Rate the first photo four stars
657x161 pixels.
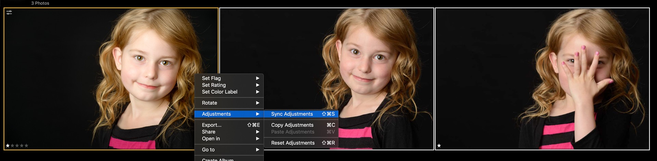tap(22, 146)
